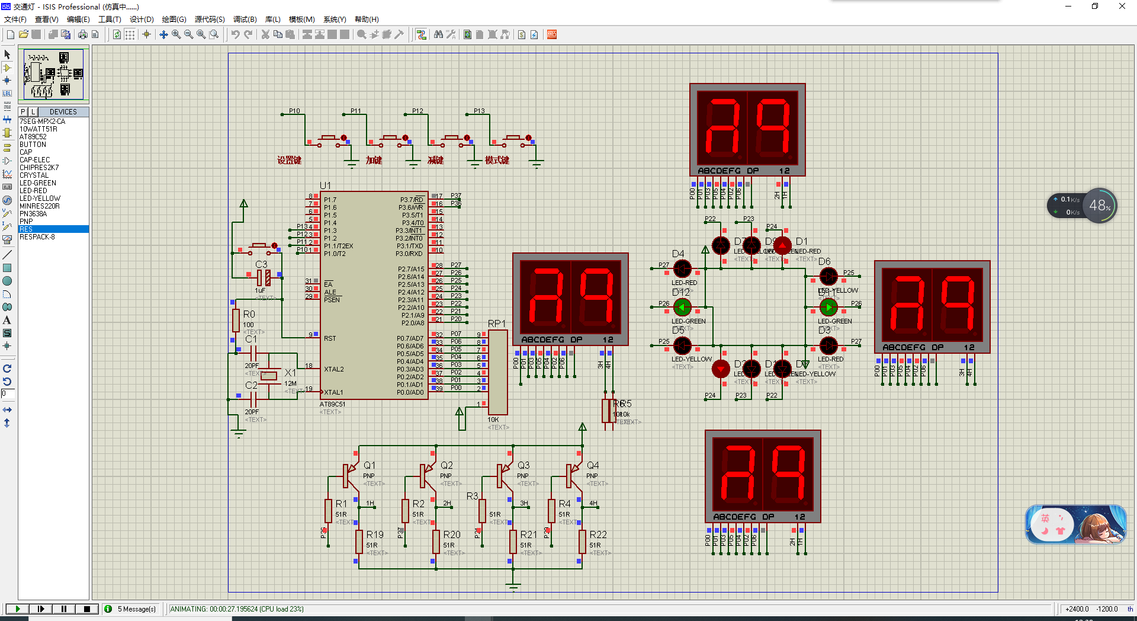Viewport: 1137px width, 621px height.
Task: Open the 查看(V) menu
Action: 47,20
